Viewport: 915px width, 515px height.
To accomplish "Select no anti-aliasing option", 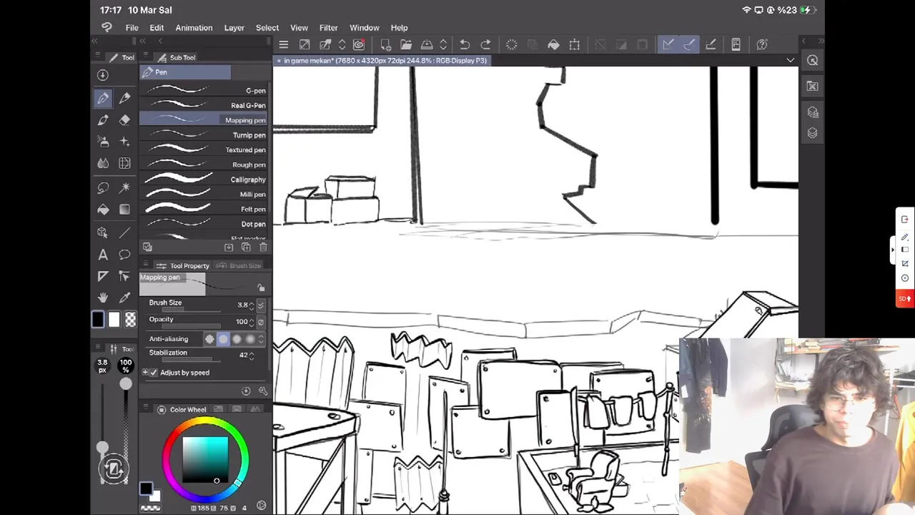I will (x=209, y=339).
